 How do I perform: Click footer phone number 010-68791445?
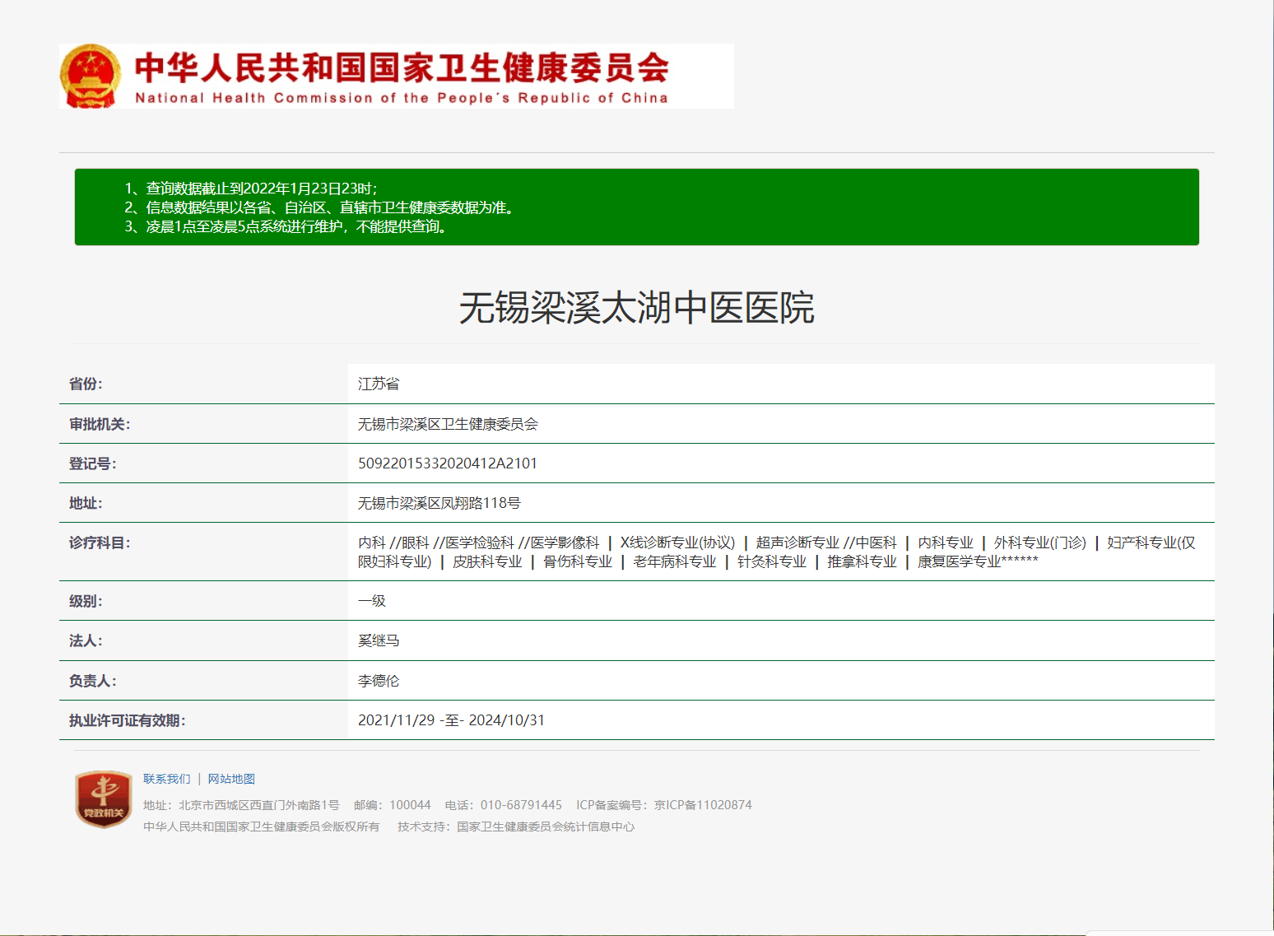(522, 805)
